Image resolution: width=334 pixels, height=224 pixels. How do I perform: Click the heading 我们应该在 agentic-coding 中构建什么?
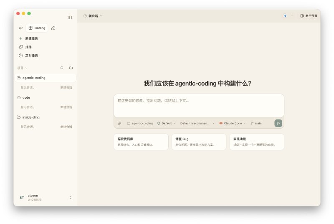pos(197,83)
